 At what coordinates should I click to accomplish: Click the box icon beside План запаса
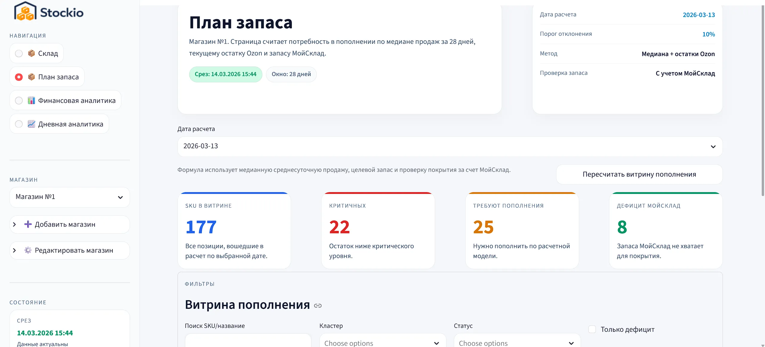click(32, 77)
